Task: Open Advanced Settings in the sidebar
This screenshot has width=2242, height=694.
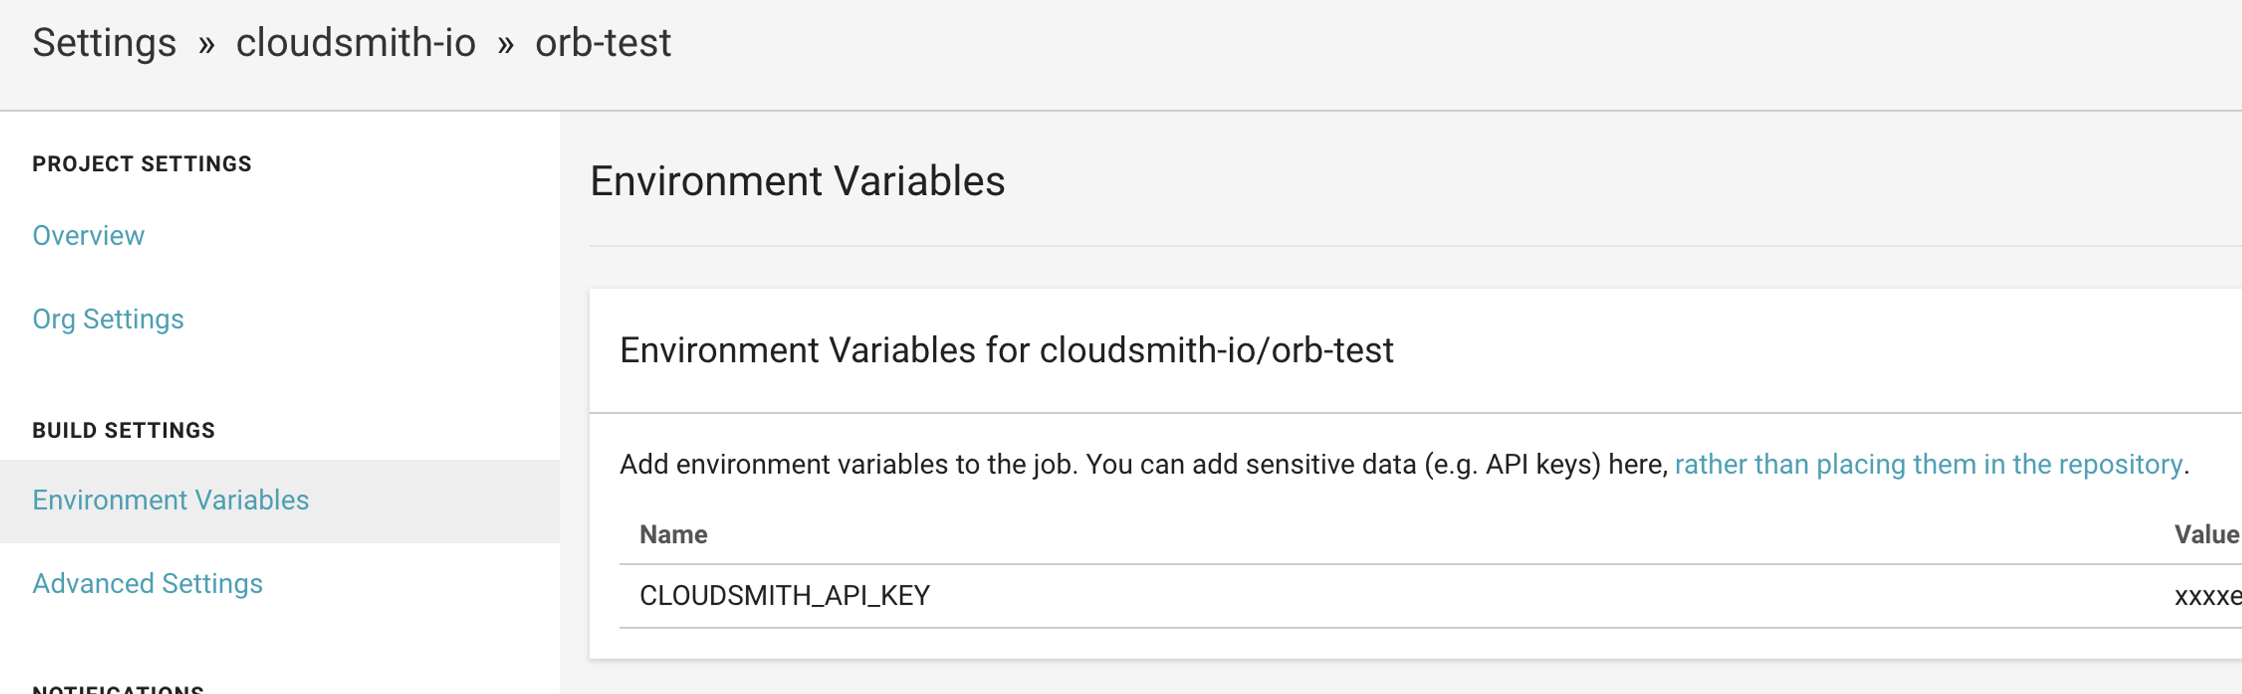Action: (x=146, y=584)
